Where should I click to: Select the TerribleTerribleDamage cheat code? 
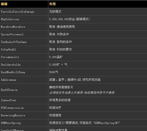(x=18, y=12)
